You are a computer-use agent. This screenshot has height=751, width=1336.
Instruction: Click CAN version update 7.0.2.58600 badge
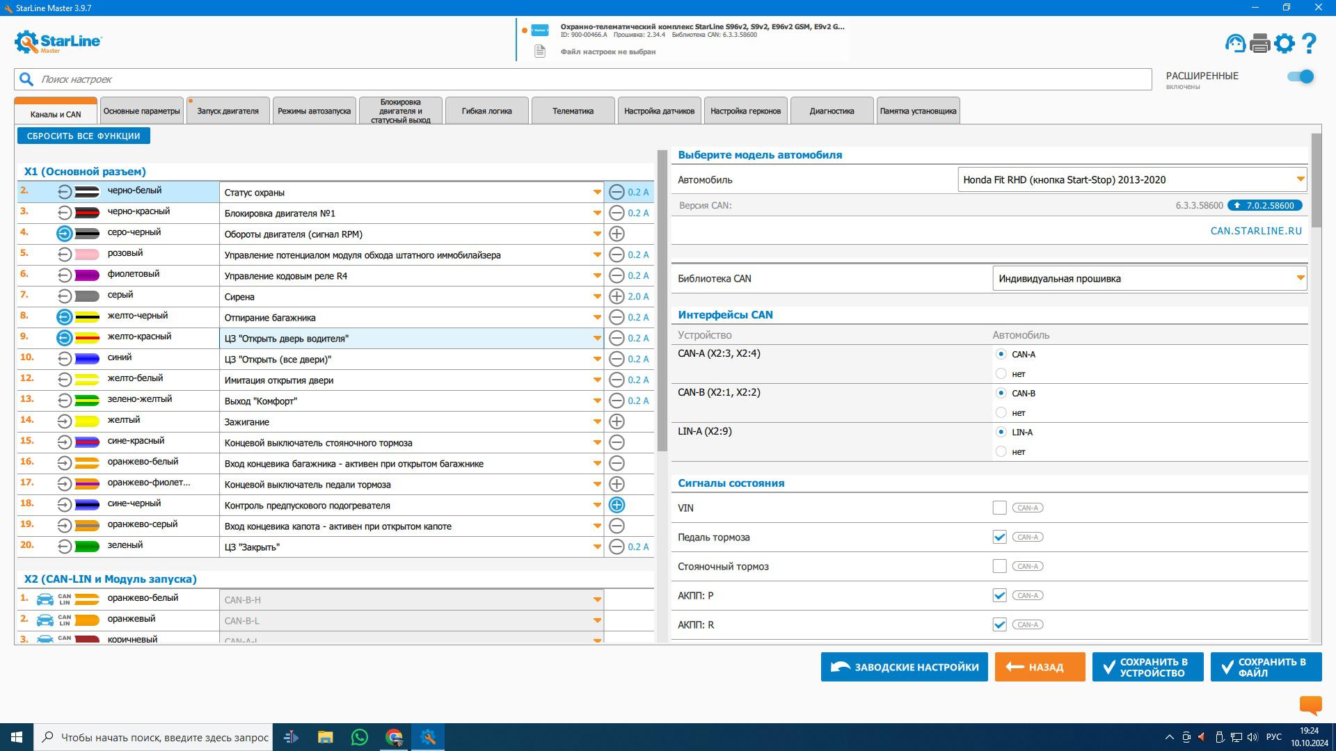[x=1264, y=205]
